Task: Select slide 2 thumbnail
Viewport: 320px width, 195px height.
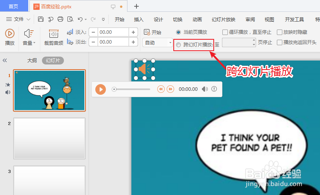Action: point(49,138)
